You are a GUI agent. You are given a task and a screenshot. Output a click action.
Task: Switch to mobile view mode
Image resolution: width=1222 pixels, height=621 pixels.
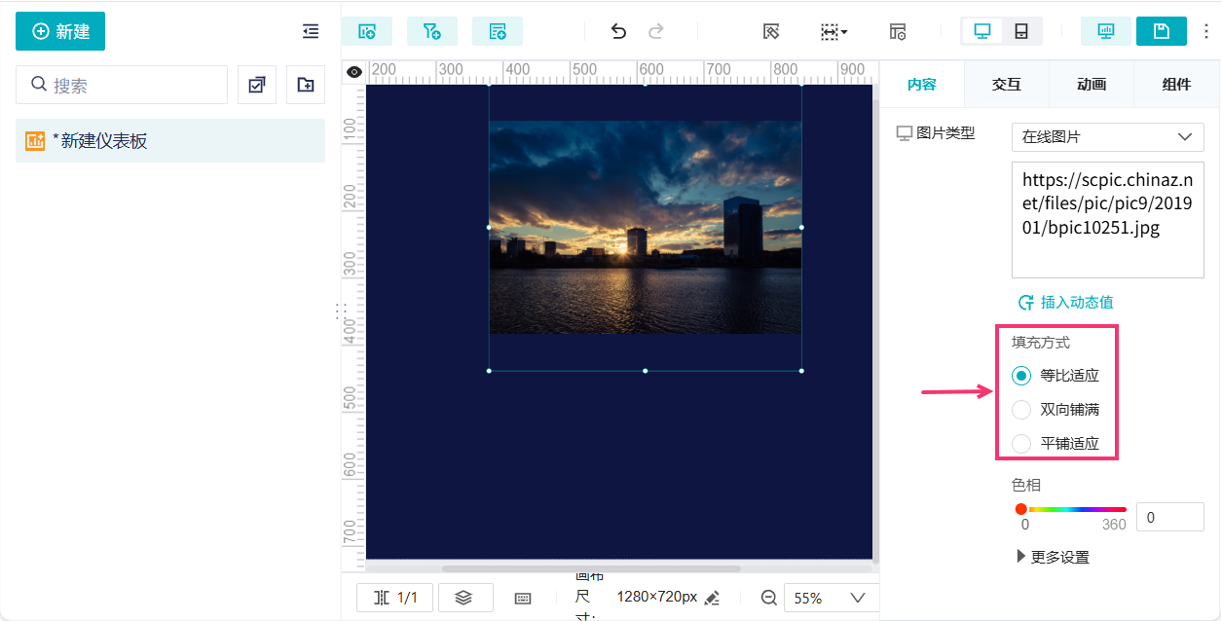coord(1021,31)
